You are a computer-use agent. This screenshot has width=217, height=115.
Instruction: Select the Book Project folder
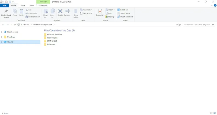[51, 38]
